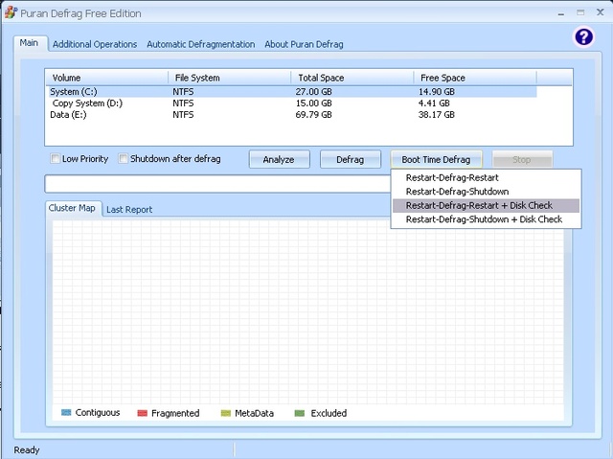613x459 pixels.
Task: Click the Ready status bar text
Action: (27, 450)
